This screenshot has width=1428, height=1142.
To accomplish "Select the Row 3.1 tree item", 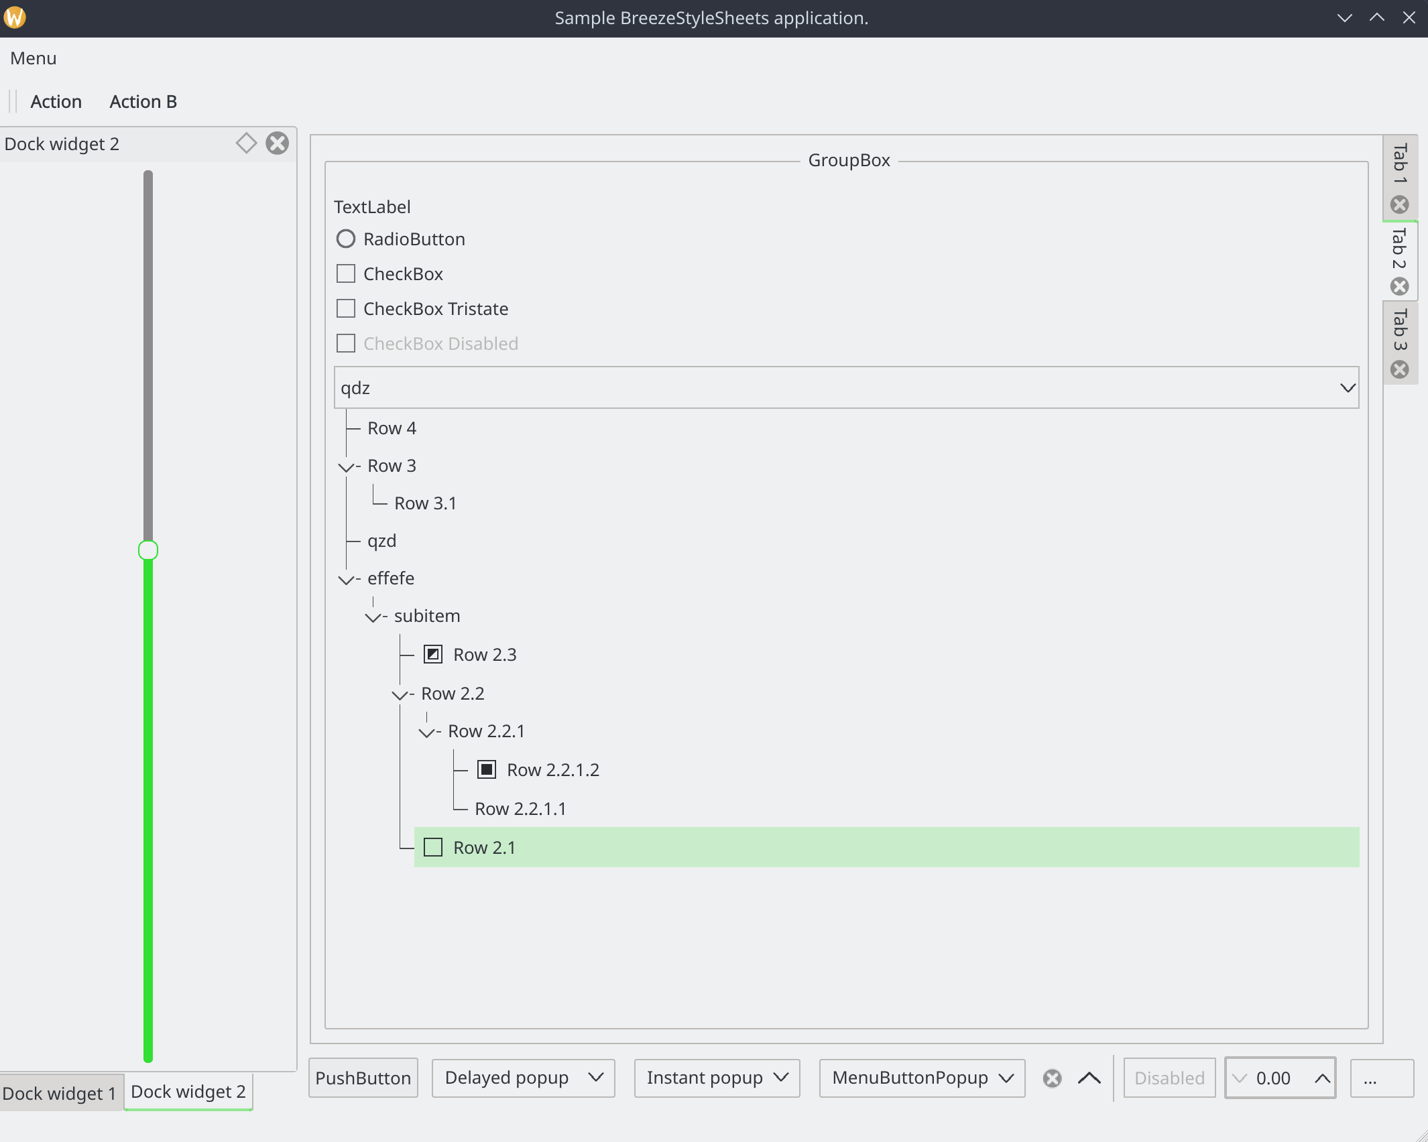I will pyautogui.click(x=426, y=503).
